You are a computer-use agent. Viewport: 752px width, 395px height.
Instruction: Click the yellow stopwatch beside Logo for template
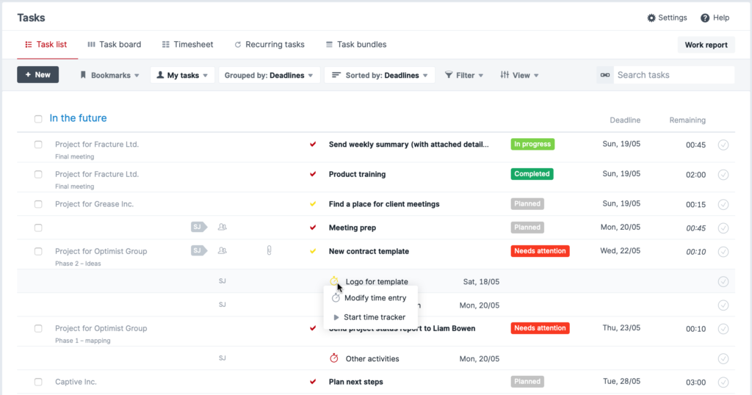[334, 281]
